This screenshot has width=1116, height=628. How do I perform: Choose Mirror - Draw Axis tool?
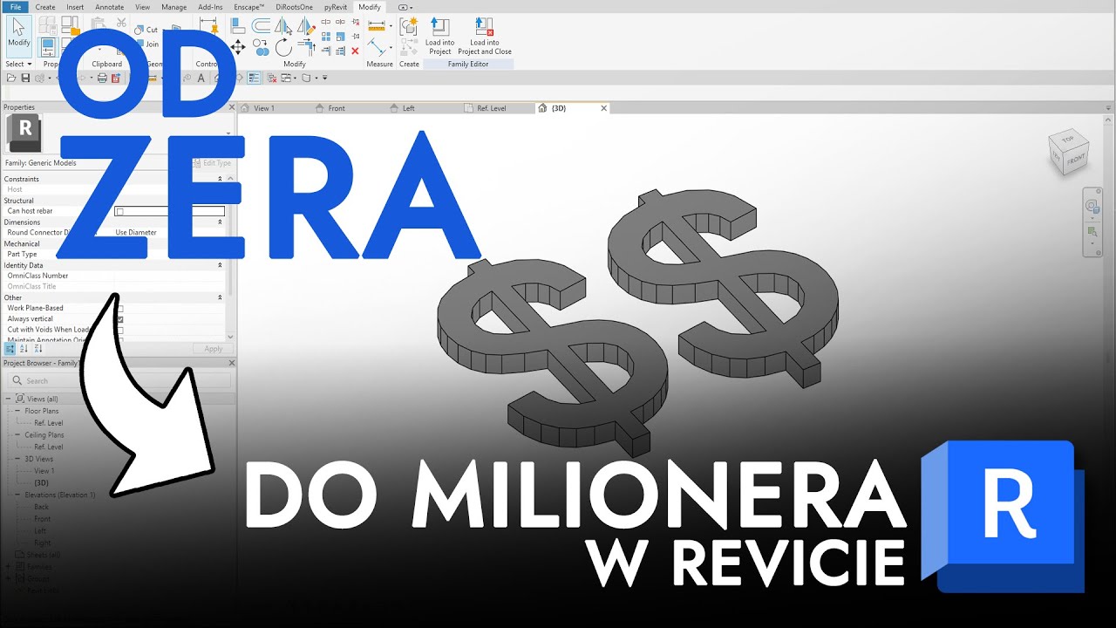306,26
